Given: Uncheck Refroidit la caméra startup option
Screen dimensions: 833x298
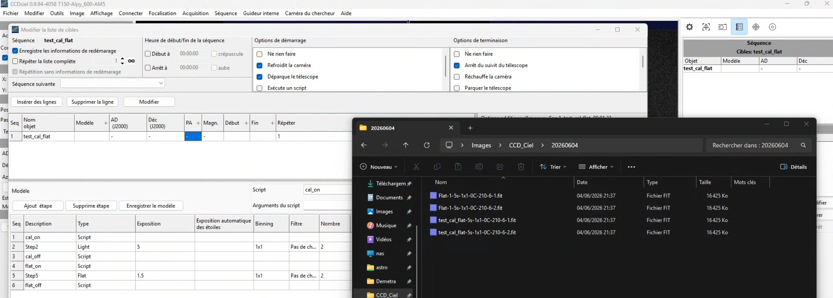Looking at the screenshot, I should [x=259, y=65].
